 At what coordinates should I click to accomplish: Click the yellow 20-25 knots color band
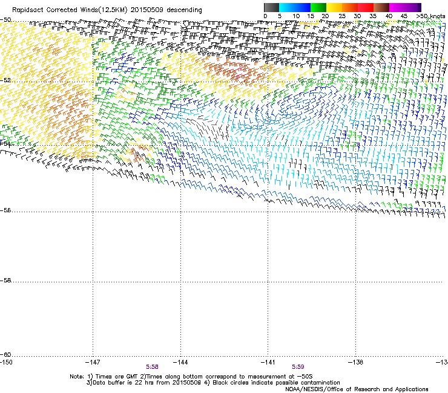point(334,7)
